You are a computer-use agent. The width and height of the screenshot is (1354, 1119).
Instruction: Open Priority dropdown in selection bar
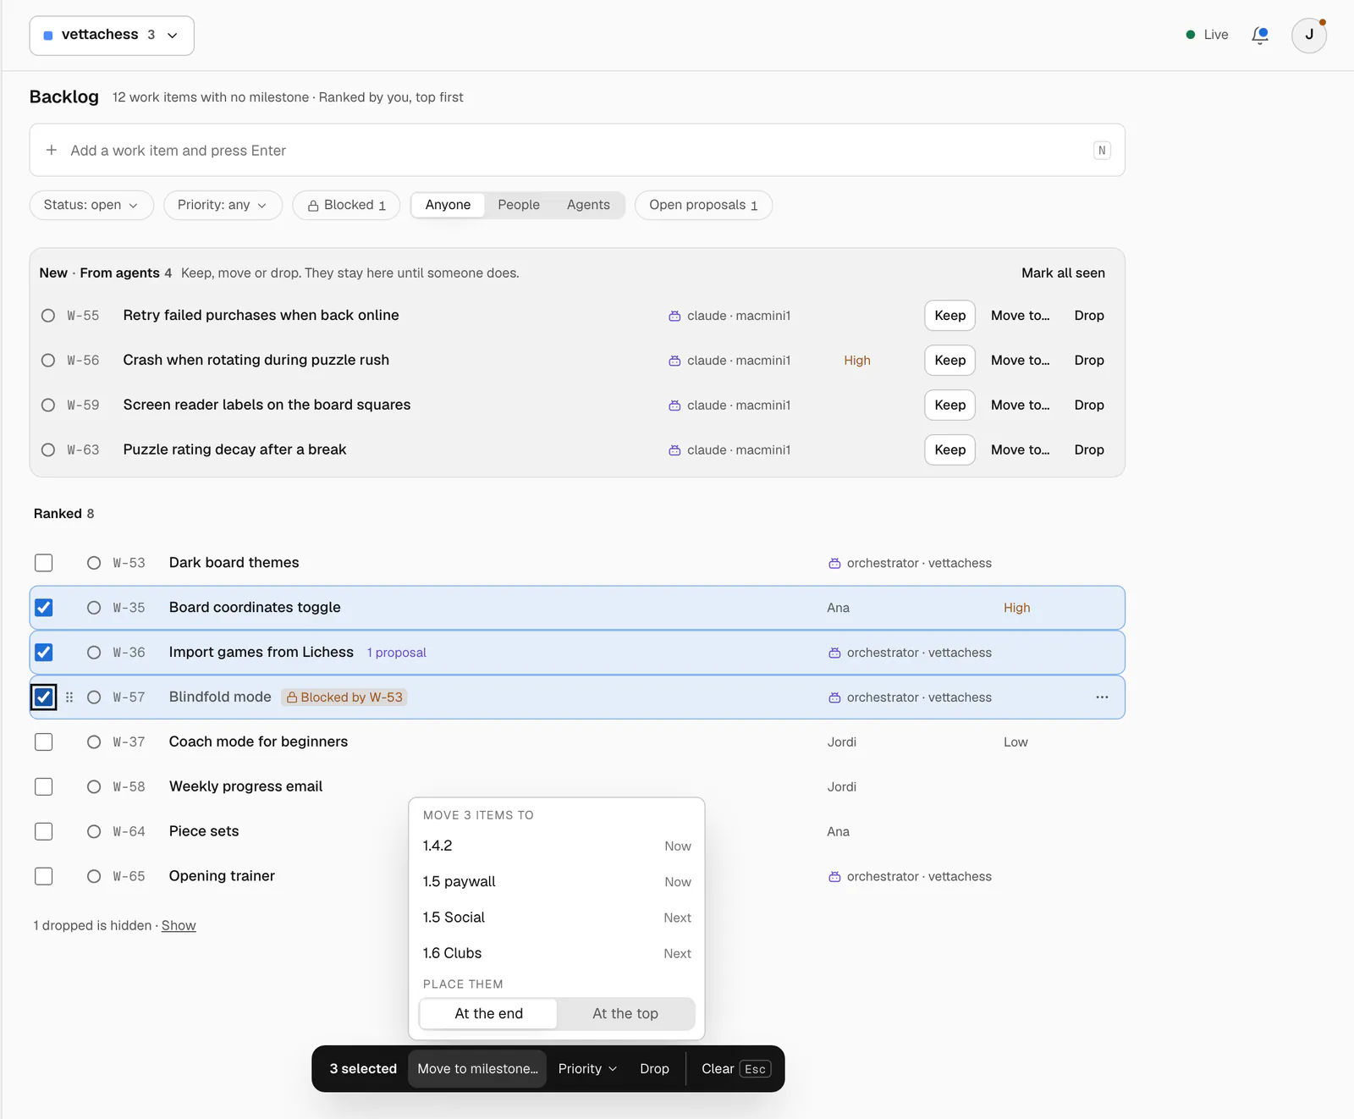[x=587, y=1069]
